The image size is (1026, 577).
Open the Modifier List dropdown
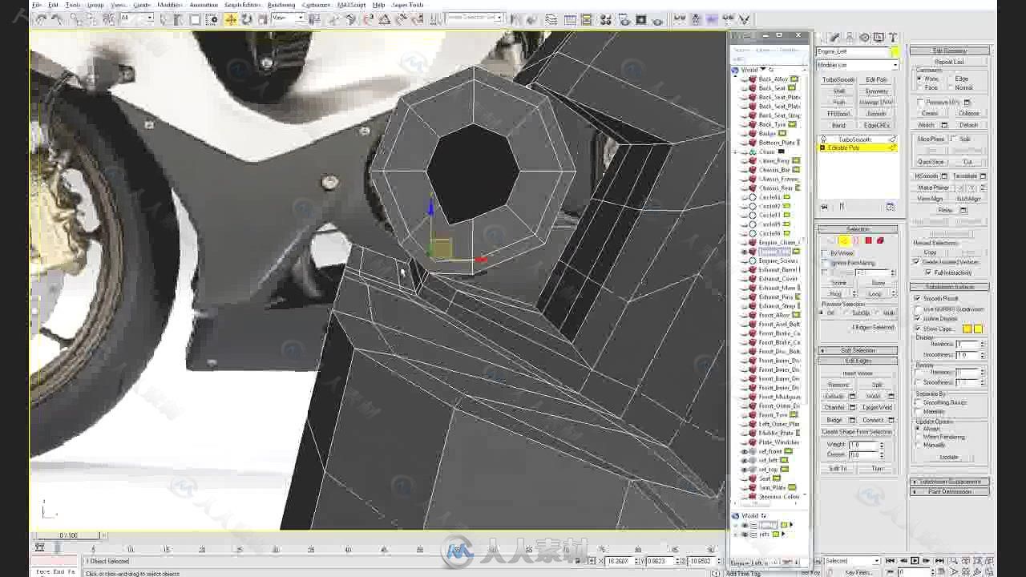pyautogui.click(x=857, y=65)
